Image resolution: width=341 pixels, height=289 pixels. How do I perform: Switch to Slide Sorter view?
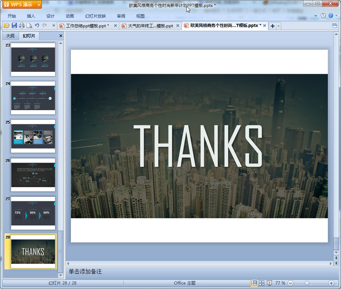coord(262,283)
